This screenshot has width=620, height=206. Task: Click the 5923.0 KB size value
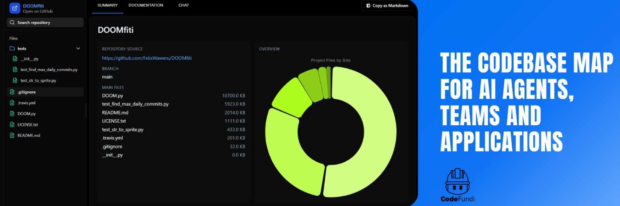tap(235, 104)
